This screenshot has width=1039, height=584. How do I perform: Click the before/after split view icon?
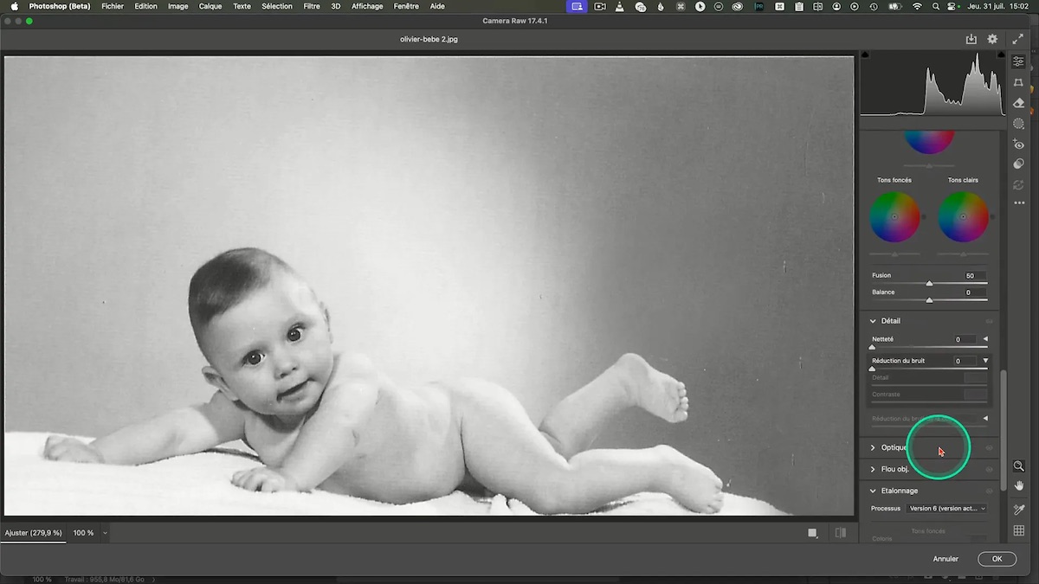pyautogui.click(x=840, y=533)
